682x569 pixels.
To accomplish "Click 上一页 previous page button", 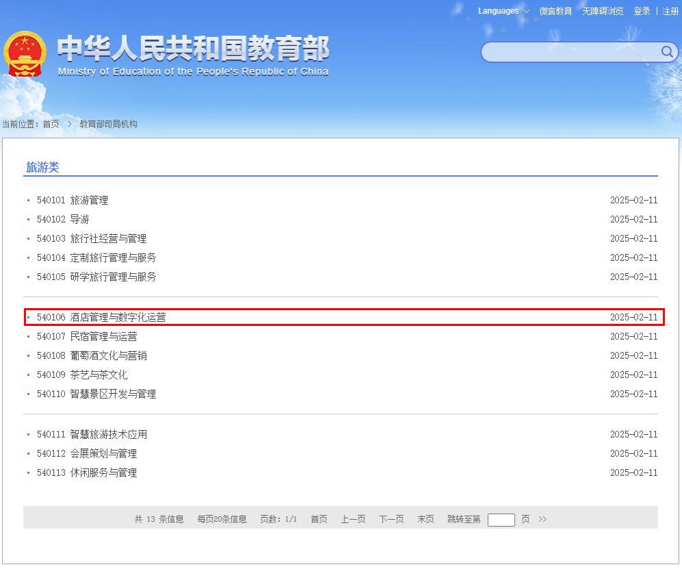I will tap(353, 519).
